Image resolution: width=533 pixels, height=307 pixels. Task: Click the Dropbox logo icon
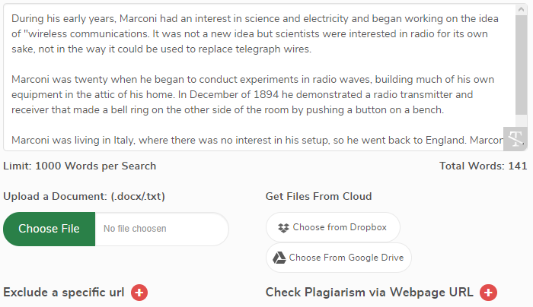(283, 228)
